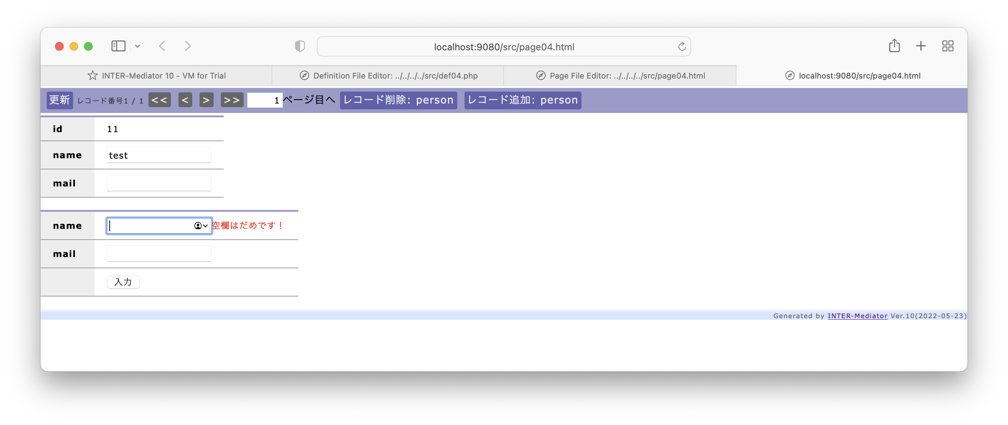Toggle the Safari sidebar icon
Screen dimensions: 1008x425
tap(118, 46)
